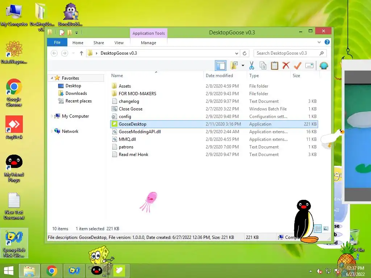This screenshot has height=278, width=371.
Task: Select the GooseModdingAPI.dll file
Action: pos(214,132)
